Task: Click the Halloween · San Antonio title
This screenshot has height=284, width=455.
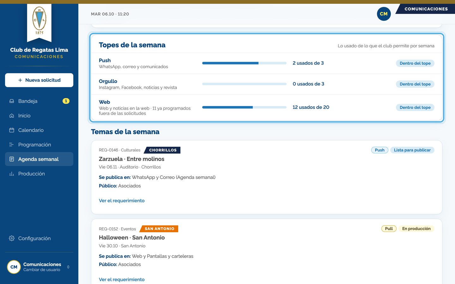Action: click(132, 238)
